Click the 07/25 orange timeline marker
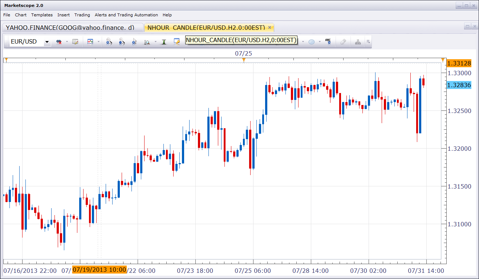479x279 pixels. (244, 60)
